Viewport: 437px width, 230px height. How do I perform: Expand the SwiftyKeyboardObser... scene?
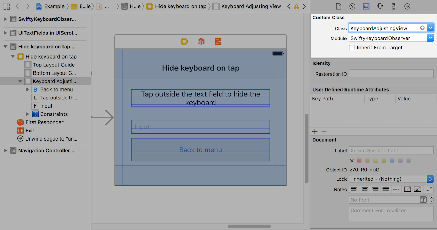(x=5, y=19)
